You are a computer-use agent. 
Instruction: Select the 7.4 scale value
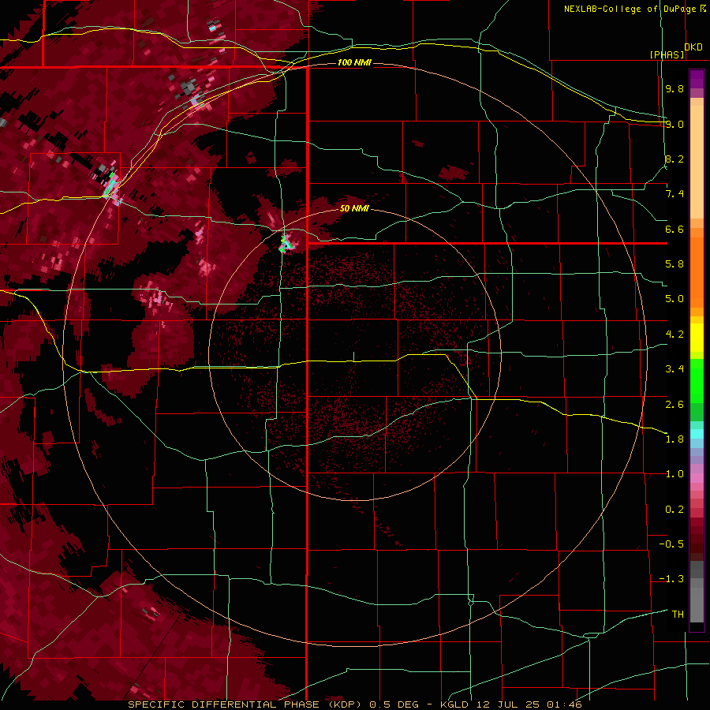pyautogui.click(x=674, y=194)
